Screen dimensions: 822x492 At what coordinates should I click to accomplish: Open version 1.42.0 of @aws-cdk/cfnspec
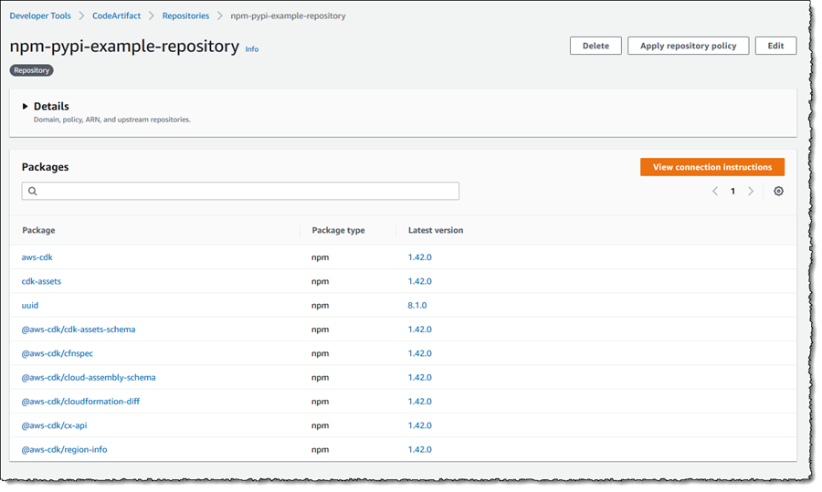(419, 353)
